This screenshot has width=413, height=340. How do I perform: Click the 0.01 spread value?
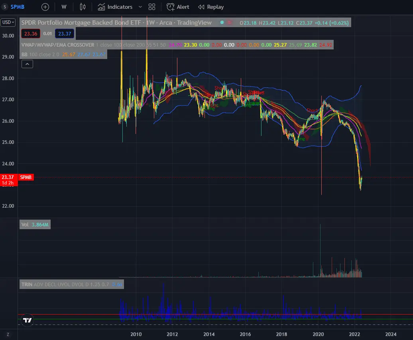pos(47,34)
